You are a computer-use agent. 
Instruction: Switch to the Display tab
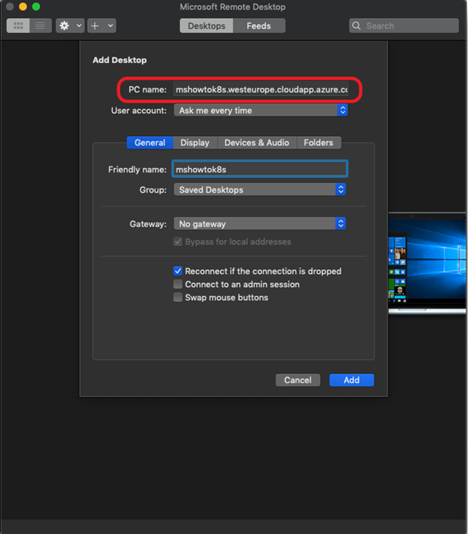coord(195,143)
